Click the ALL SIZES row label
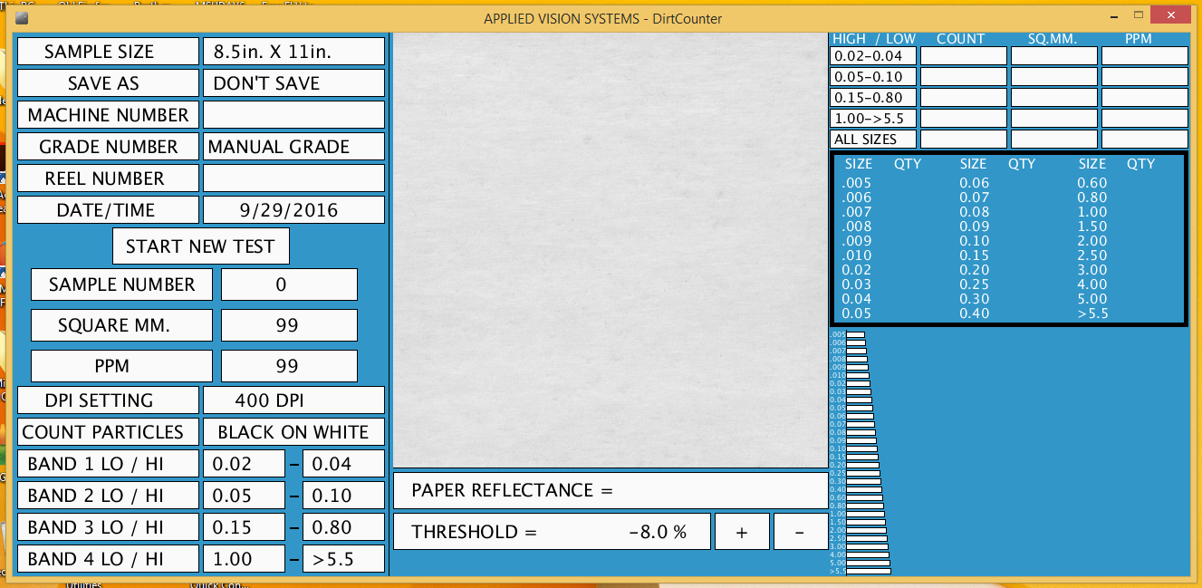The height and width of the screenshot is (588, 1202). click(873, 140)
